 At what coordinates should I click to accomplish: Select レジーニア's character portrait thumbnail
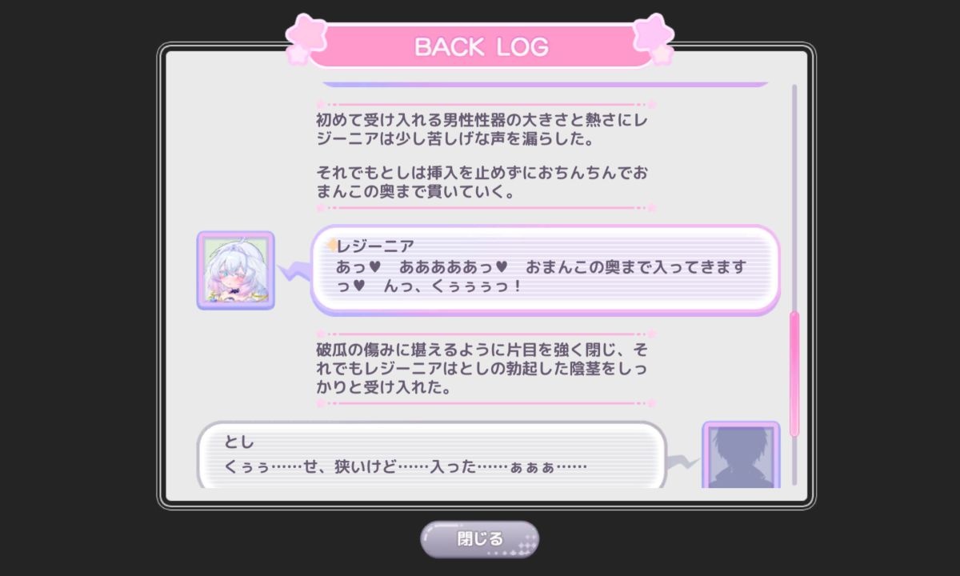click(x=235, y=270)
